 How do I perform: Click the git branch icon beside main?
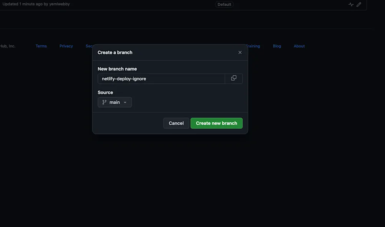(x=104, y=102)
